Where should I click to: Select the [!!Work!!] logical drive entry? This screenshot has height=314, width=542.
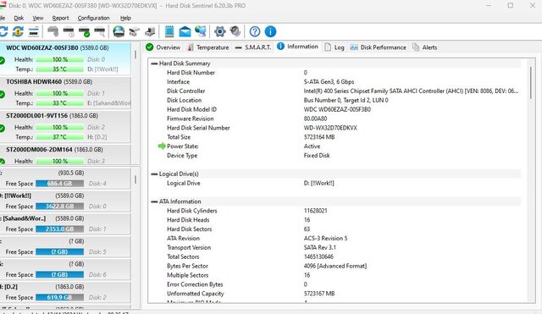coord(65,201)
